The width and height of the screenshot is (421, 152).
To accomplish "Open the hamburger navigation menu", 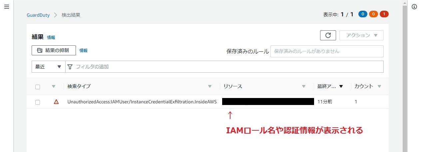I will 6,7.
